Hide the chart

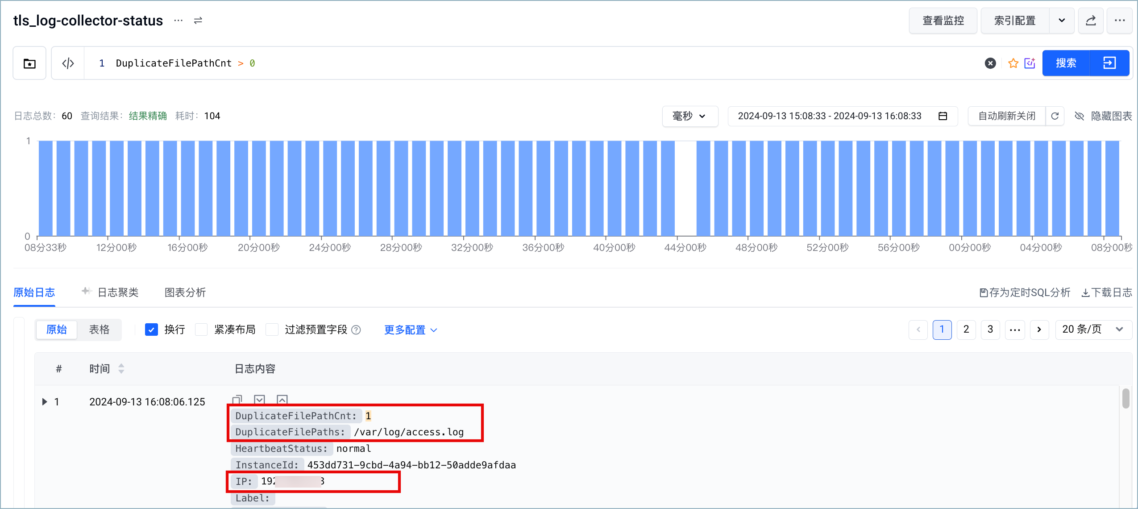(x=1104, y=116)
